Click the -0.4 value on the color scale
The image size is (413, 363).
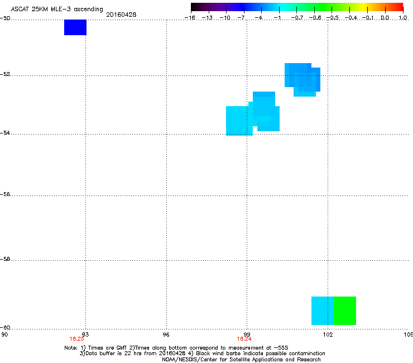351,18
